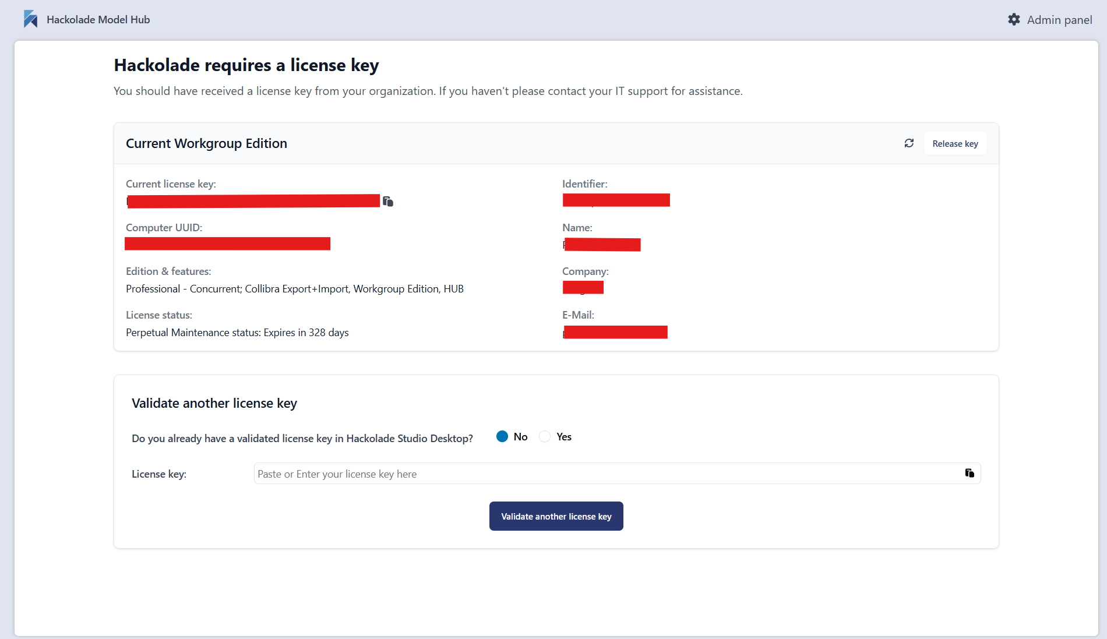Paste clipboard into license key field

pyautogui.click(x=969, y=473)
